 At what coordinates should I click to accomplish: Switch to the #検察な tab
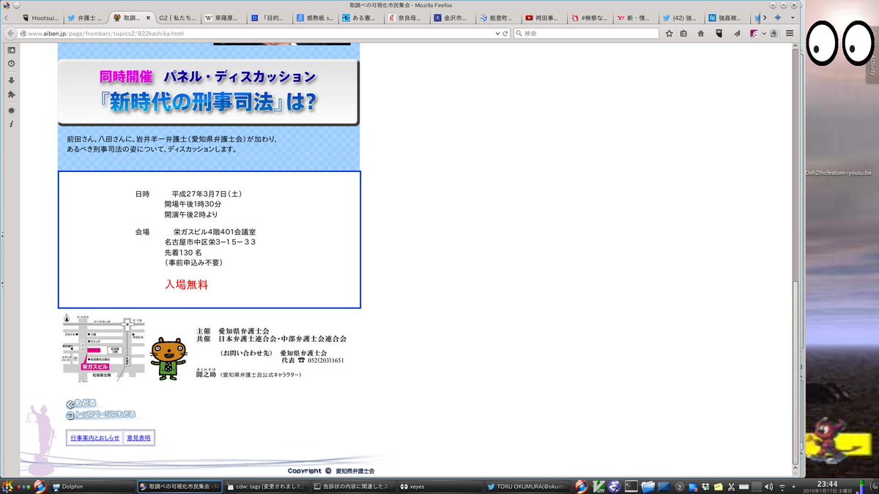[590, 17]
